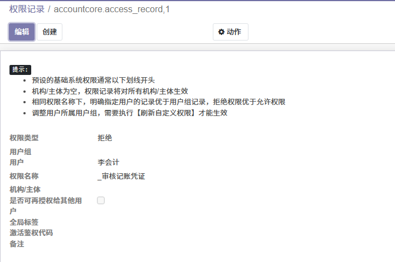The height and width of the screenshot is (262, 395).
Task: Select the _审核记账凭证 permission name value
Action: (121, 176)
